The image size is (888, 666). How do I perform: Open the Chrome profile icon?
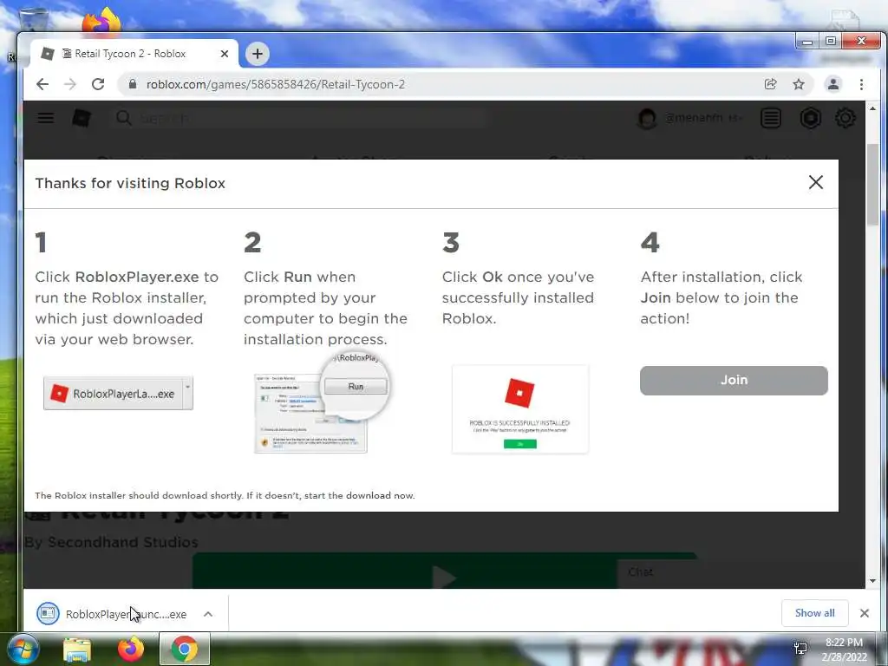tap(833, 84)
